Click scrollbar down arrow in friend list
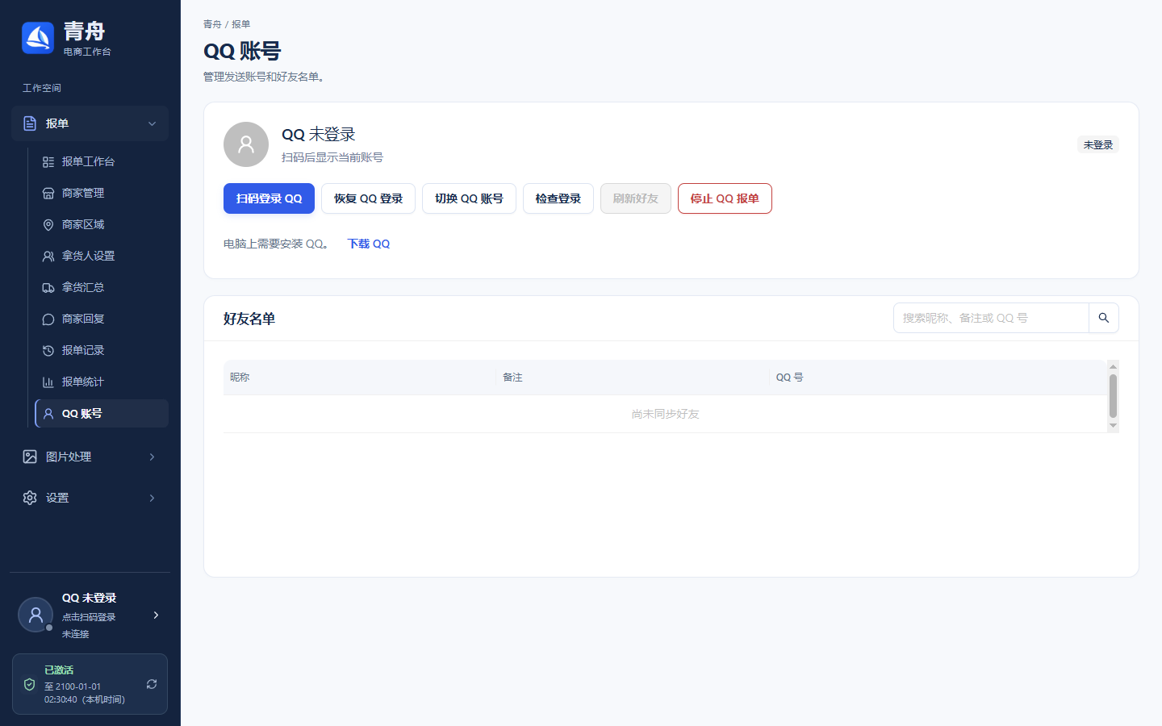The height and width of the screenshot is (726, 1162). point(1113,426)
